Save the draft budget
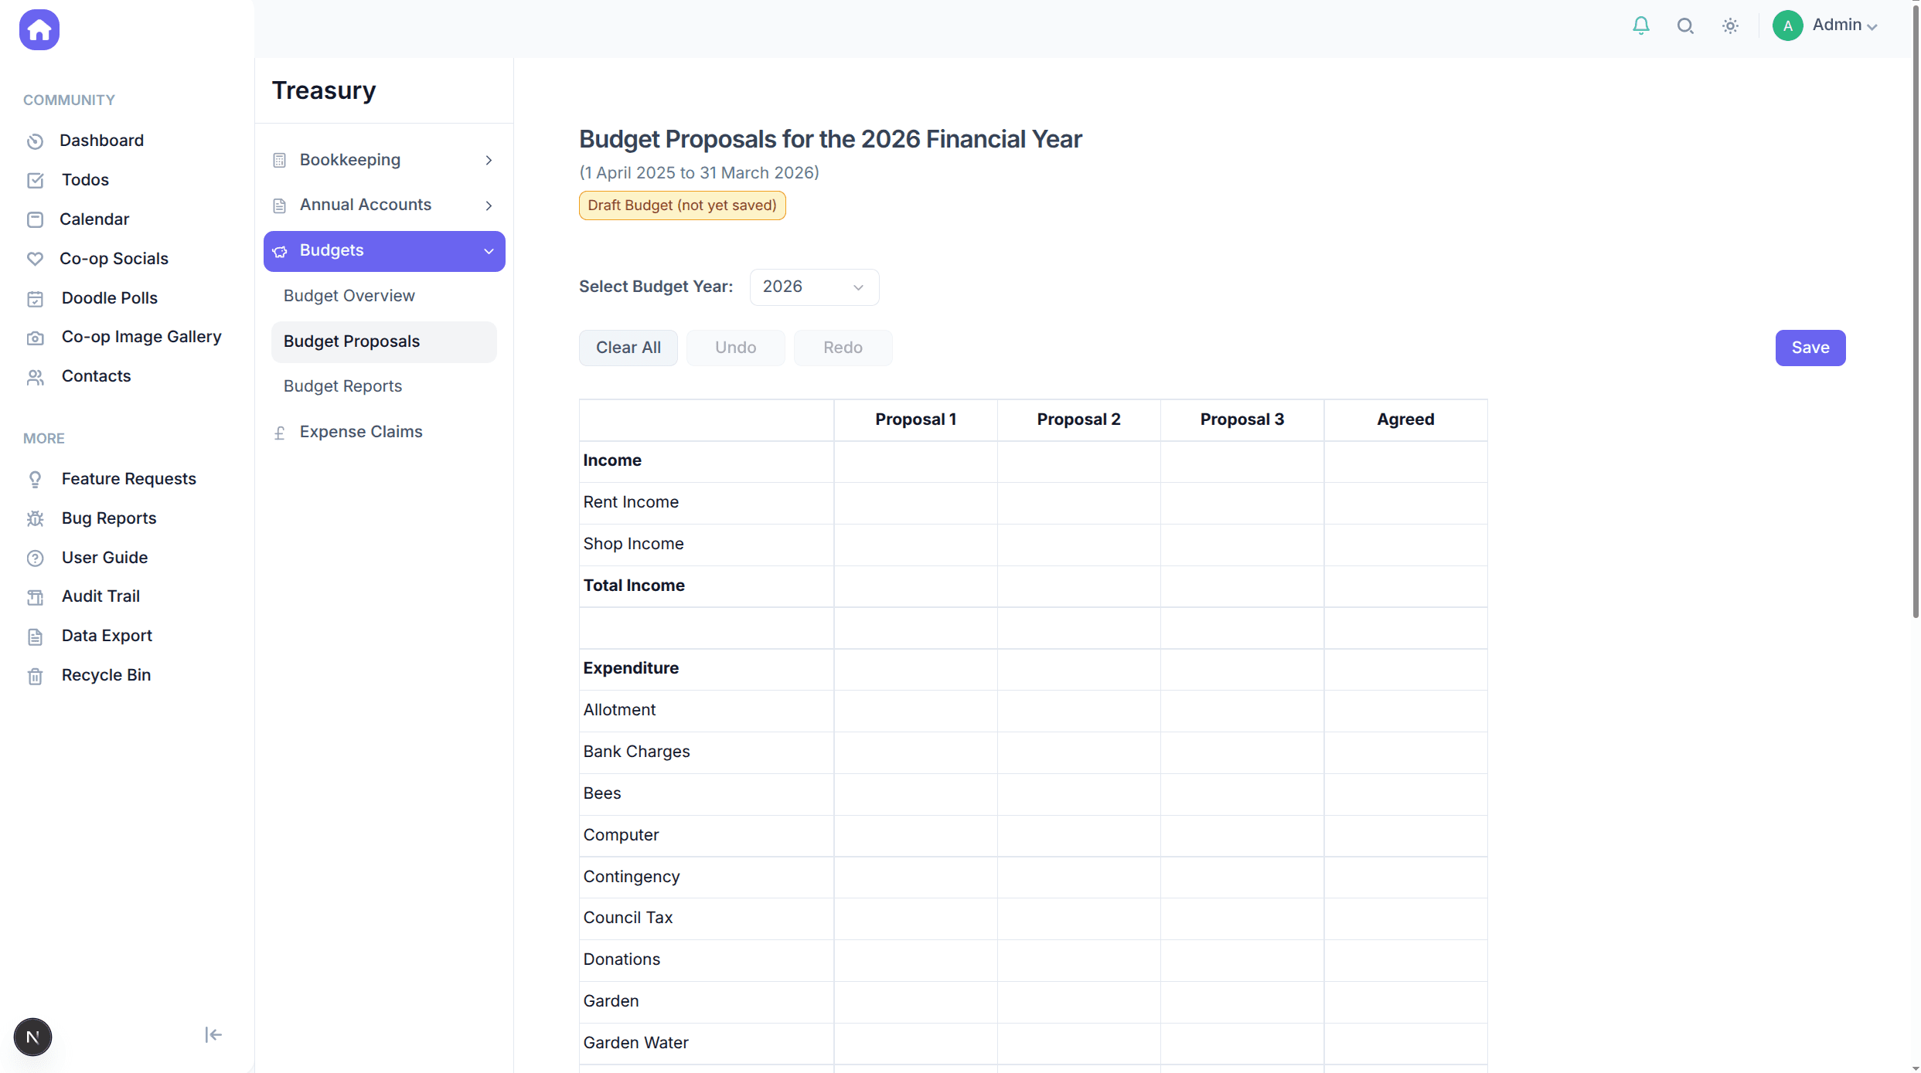The width and height of the screenshot is (1921, 1073). pyautogui.click(x=1810, y=348)
